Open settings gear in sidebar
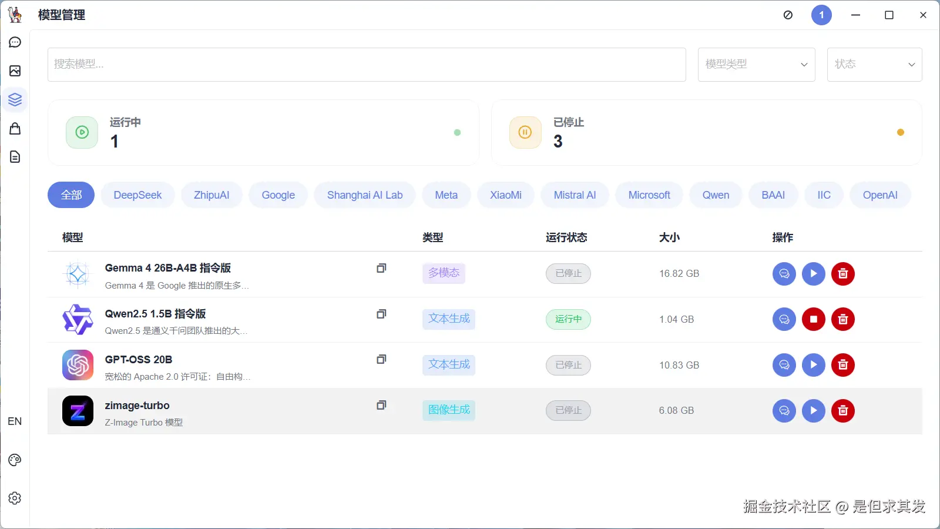This screenshot has height=529, width=940. tap(15, 498)
